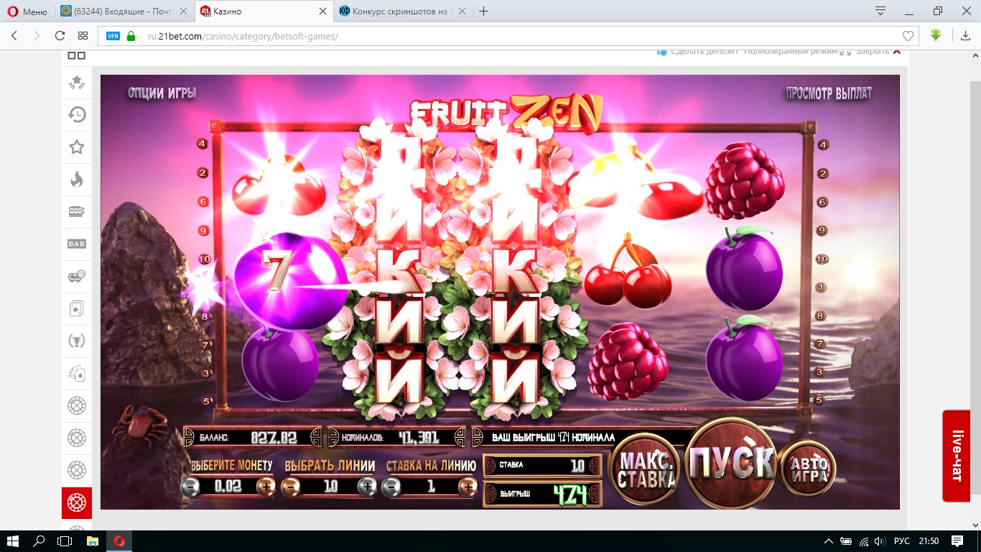Select the slot machine category icon
Image resolution: width=981 pixels, height=552 pixels.
[77, 211]
